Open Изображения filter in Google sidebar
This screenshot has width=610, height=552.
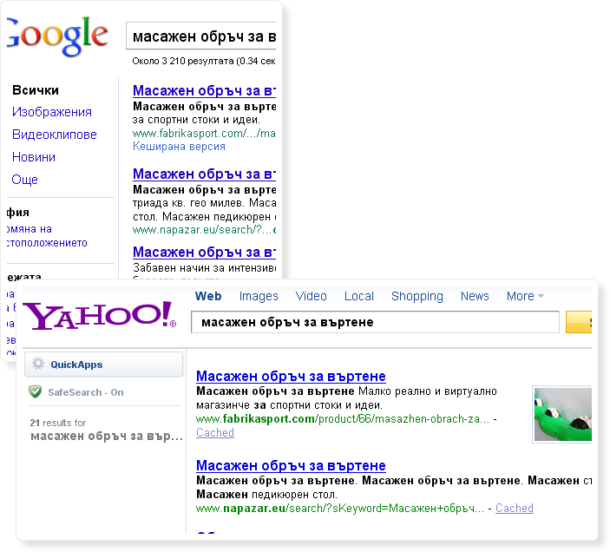pos(52,112)
